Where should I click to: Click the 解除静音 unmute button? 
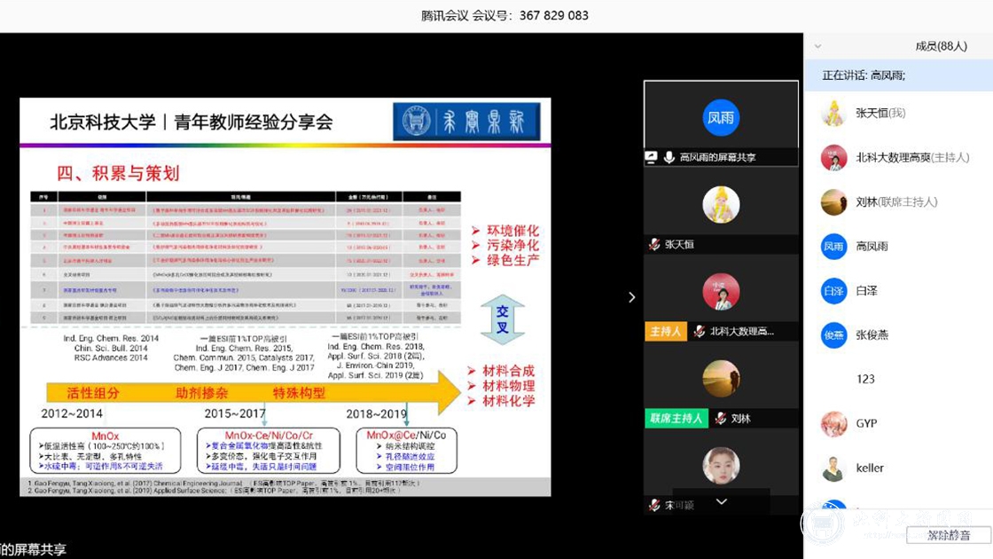click(948, 535)
